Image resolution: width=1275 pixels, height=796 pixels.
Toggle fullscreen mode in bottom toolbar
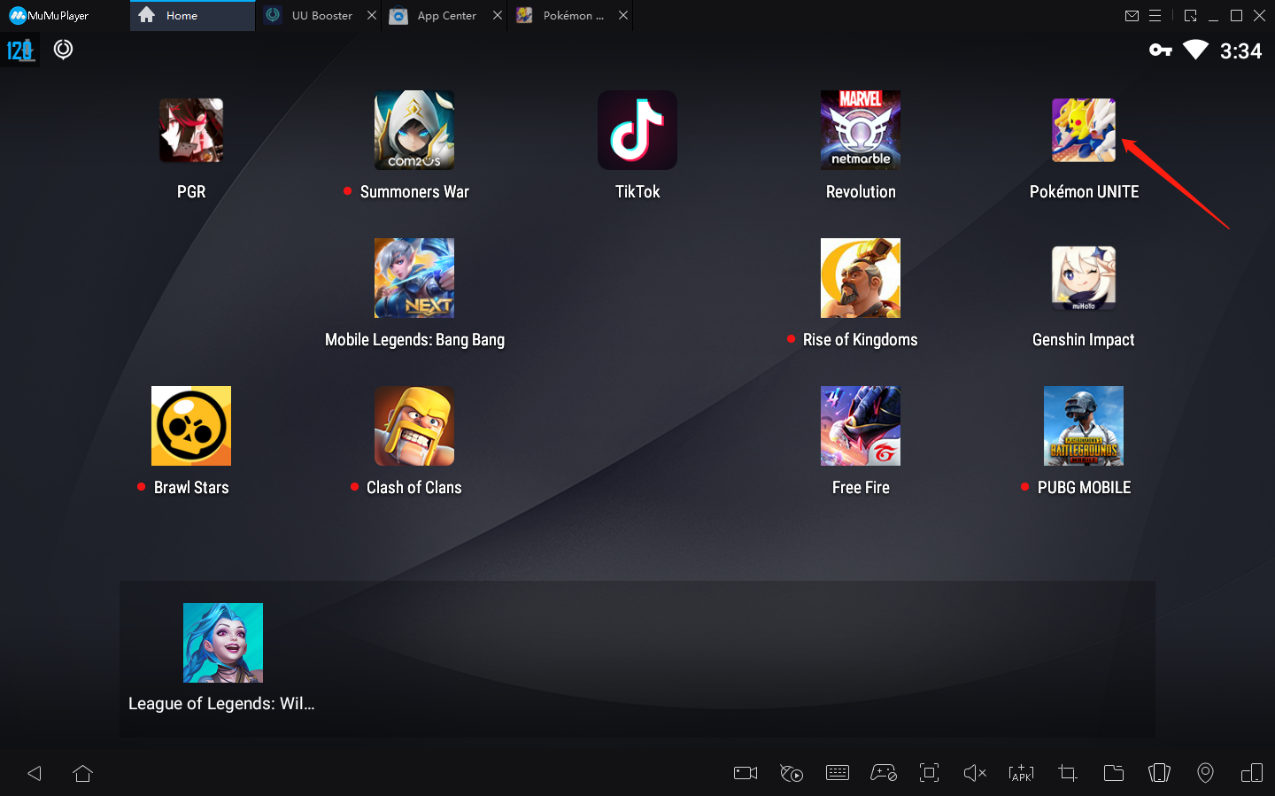tap(930, 773)
